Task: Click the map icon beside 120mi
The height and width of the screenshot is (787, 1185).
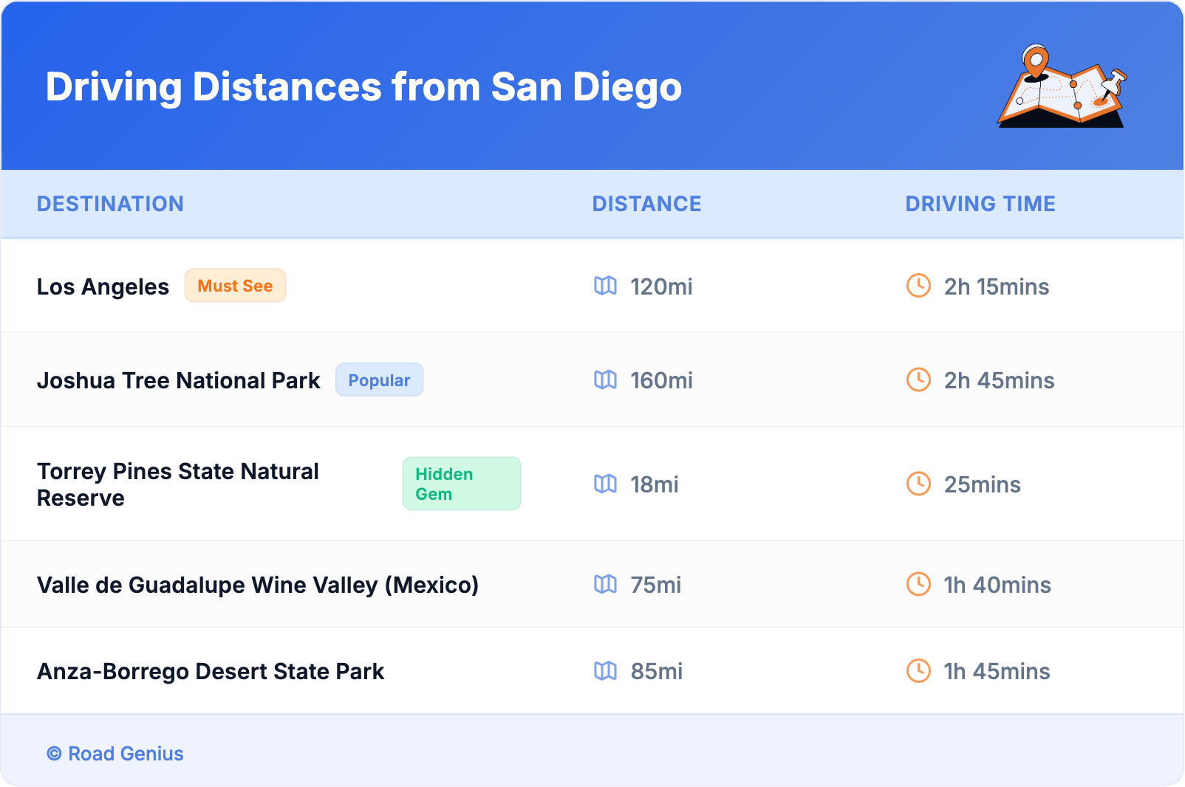Action: click(605, 286)
